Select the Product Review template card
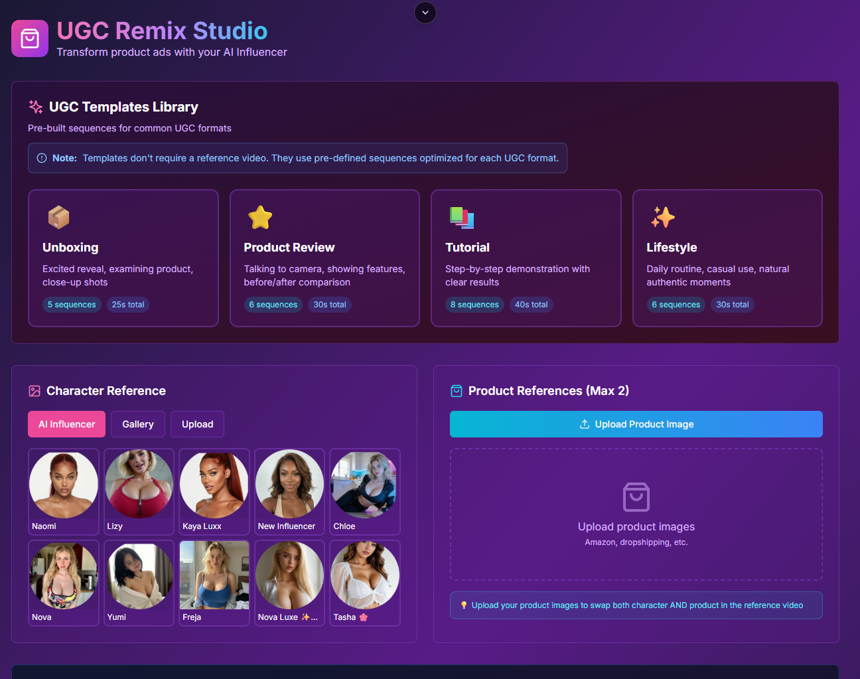 [x=324, y=258]
